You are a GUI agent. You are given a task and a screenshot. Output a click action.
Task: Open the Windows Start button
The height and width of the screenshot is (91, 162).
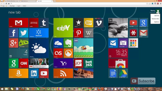click(2, 89)
